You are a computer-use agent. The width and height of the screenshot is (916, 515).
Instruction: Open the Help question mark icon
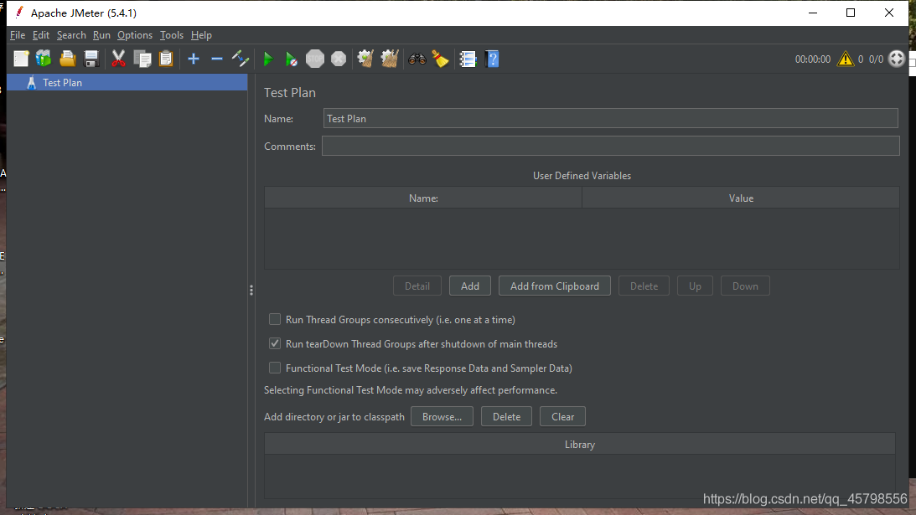(493, 59)
